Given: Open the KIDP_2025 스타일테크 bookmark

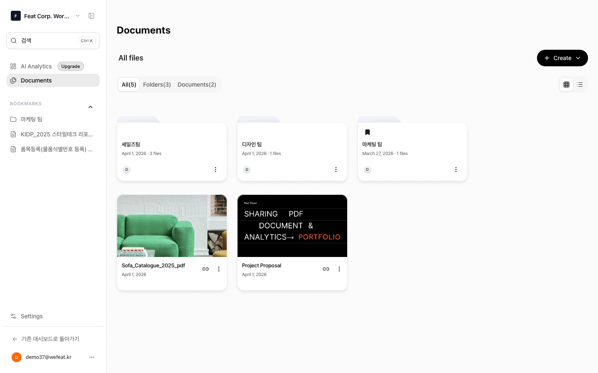Looking at the screenshot, I should click(x=53, y=134).
